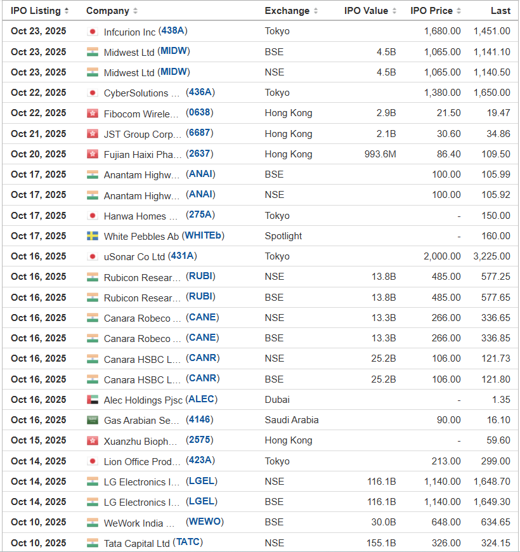
Task: Click the Last column header
Action: coord(500,11)
